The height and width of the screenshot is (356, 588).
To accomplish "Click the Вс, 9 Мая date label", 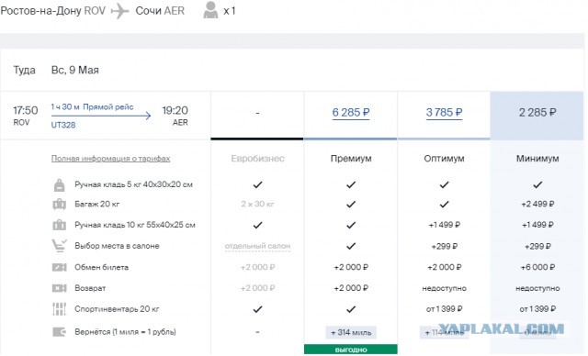I will (75, 71).
